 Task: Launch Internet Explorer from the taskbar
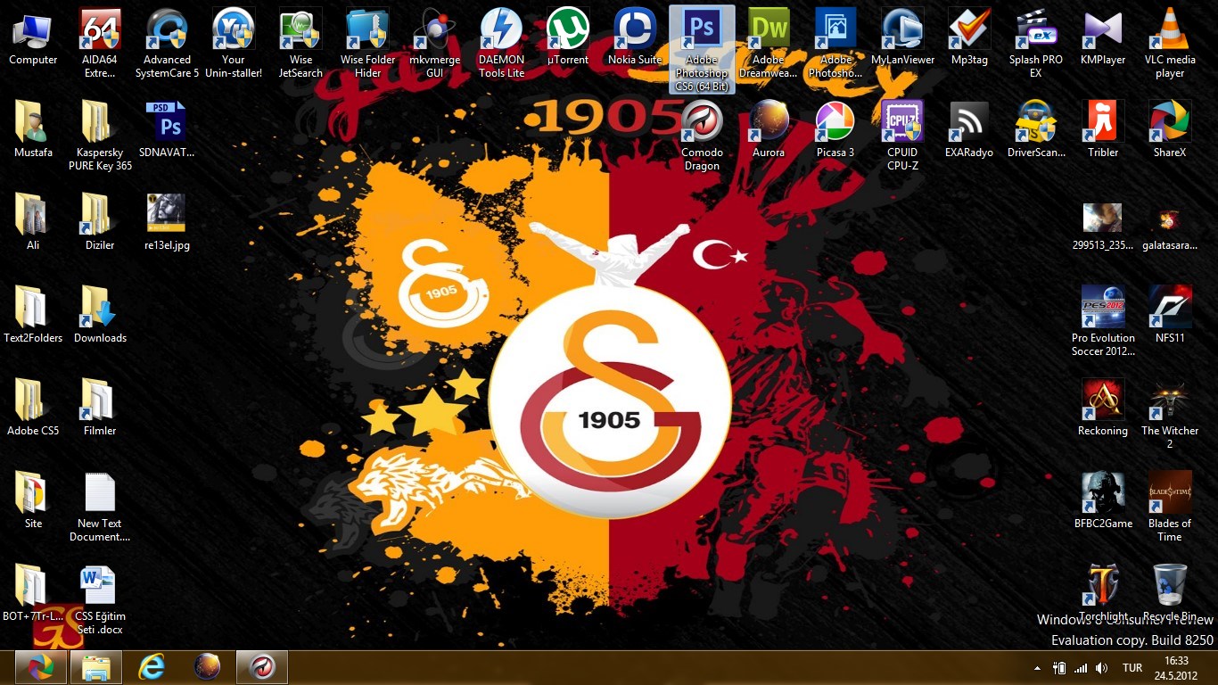pos(152,667)
